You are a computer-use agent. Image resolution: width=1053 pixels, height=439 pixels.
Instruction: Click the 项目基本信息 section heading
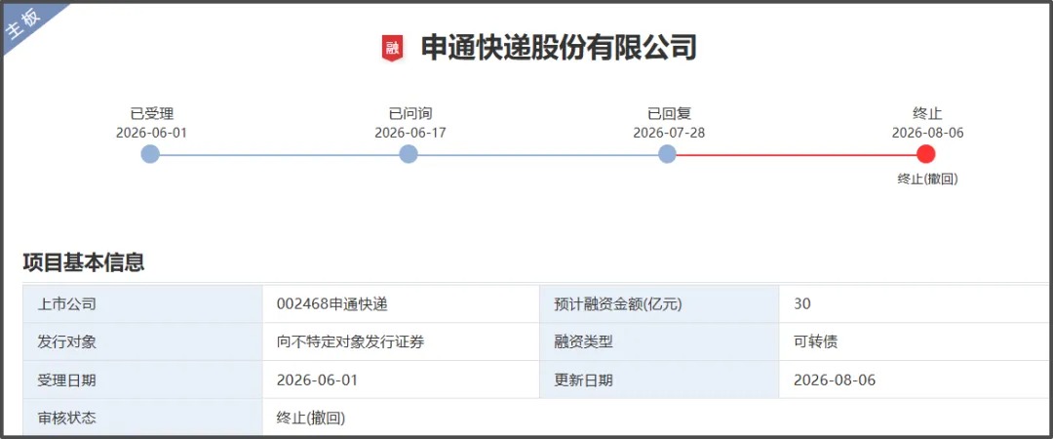84,262
